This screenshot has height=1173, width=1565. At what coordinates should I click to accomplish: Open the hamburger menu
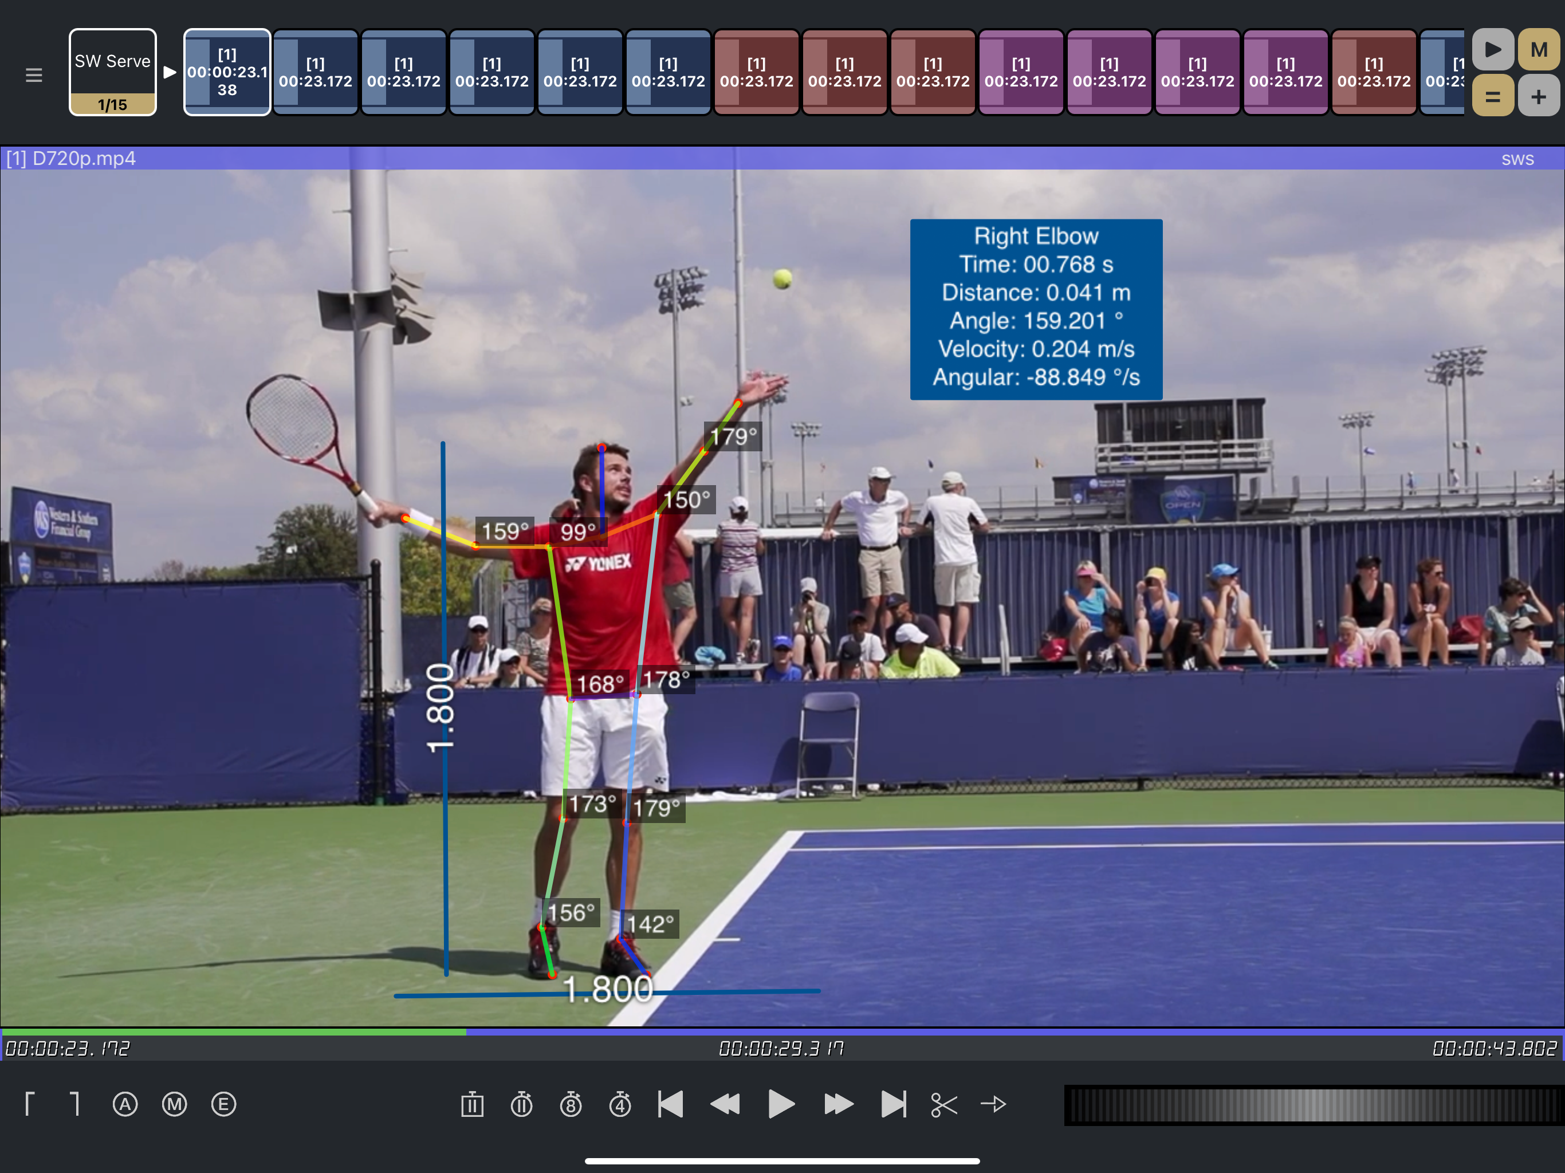click(33, 74)
